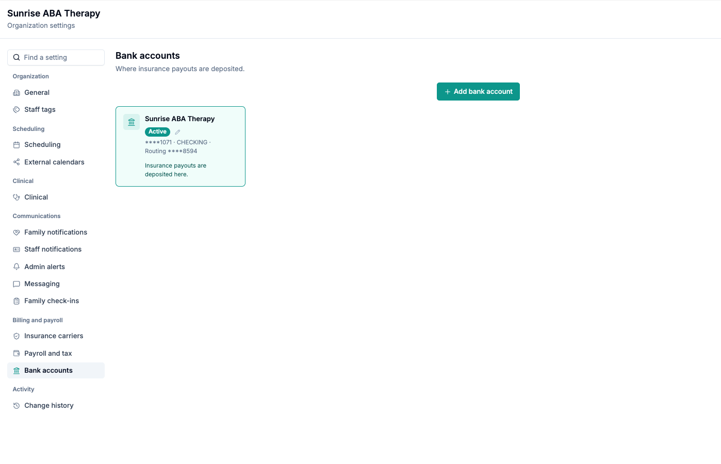Viewport: 721px width, 464px height.
Task: Click the Routing ****8594 text
Action: tap(171, 152)
